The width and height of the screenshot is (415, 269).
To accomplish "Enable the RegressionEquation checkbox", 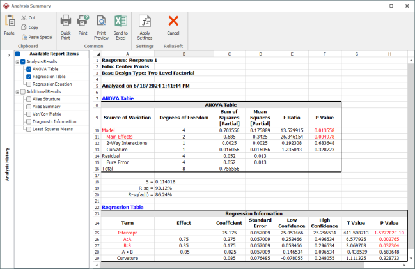I will pyautogui.click(x=29, y=84).
